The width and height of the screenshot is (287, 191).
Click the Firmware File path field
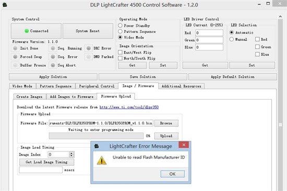[x=101, y=123]
